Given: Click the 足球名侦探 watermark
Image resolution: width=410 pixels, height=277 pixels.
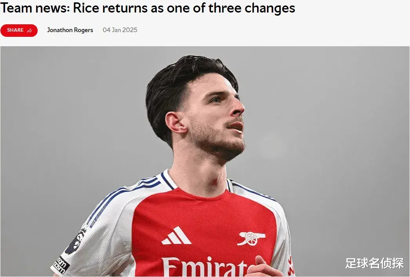Looking at the screenshot, I should [x=374, y=263].
